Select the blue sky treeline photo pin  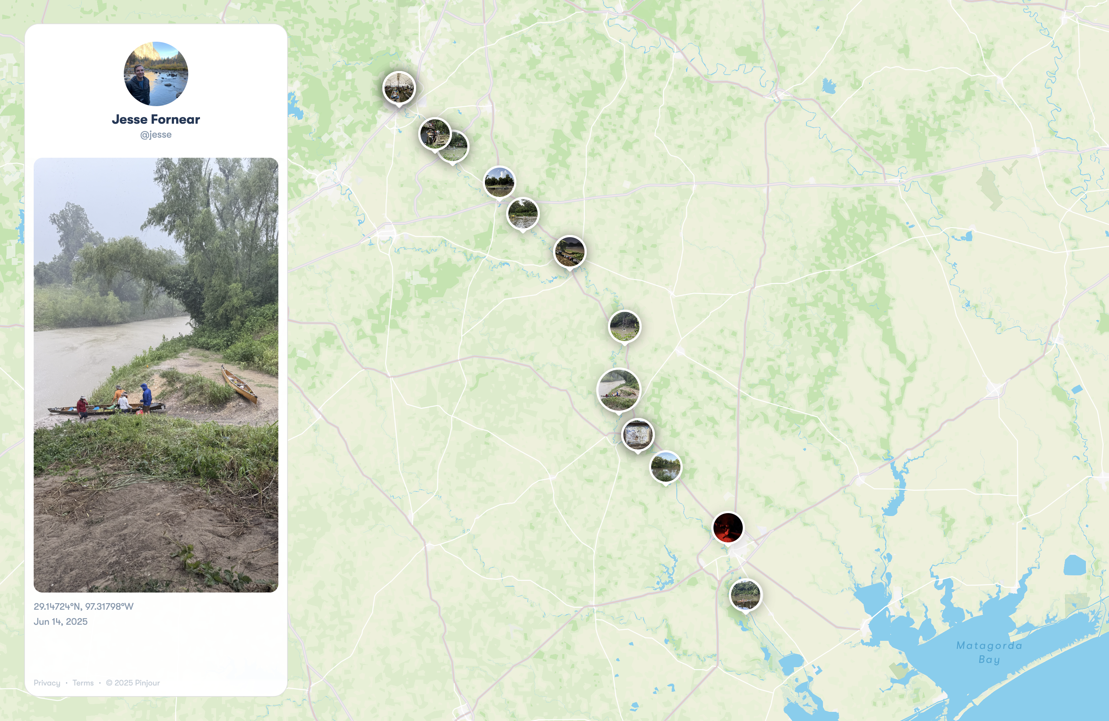[499, 182]
